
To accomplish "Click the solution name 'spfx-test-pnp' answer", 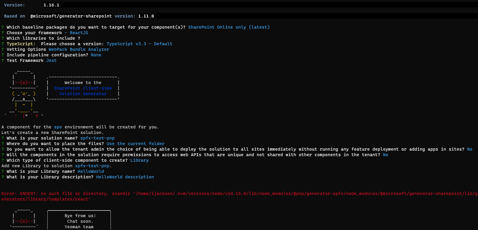I will click(97, 138).
